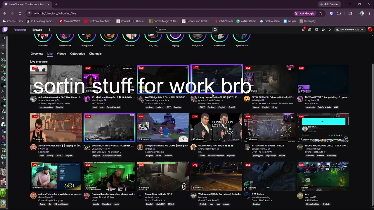Click the Twitch search input field
Image resolution: width=374 pixels, height=210 pixels.
point(184,29)
